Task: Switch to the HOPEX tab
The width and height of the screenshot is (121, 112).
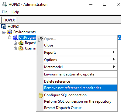Action: coord(9,20)
